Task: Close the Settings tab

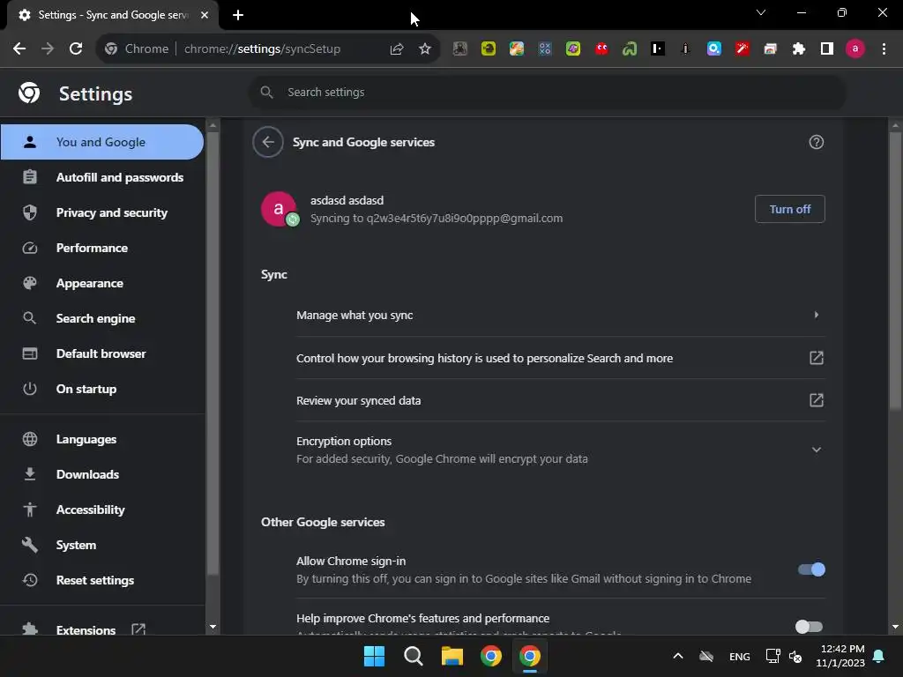Action: pyautogui.click(x=205, y=15)
